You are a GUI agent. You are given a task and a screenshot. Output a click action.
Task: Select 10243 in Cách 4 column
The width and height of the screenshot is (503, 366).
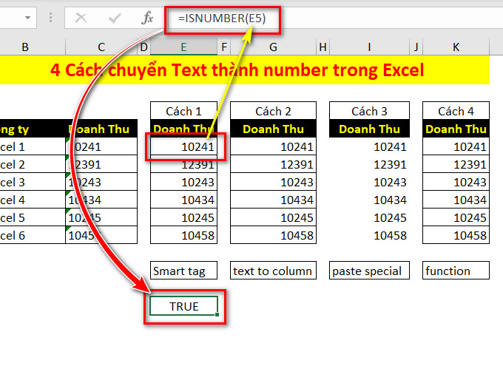point(456,182)
